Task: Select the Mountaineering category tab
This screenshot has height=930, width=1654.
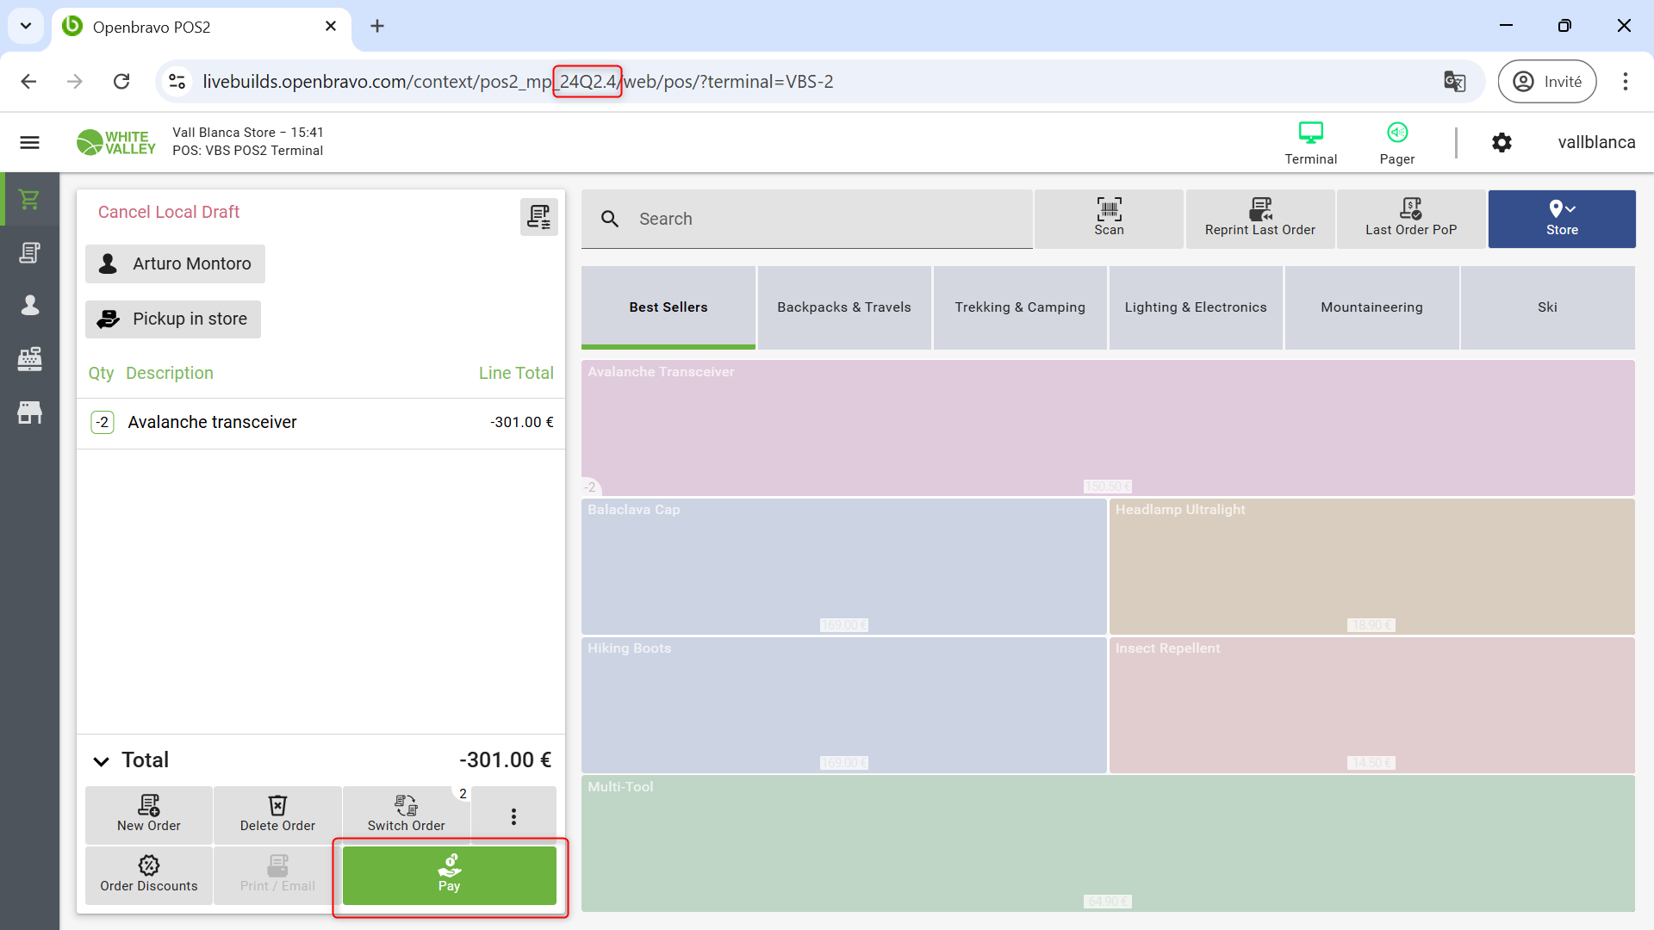Action: pyautogui.click(x=1371, y=307)
